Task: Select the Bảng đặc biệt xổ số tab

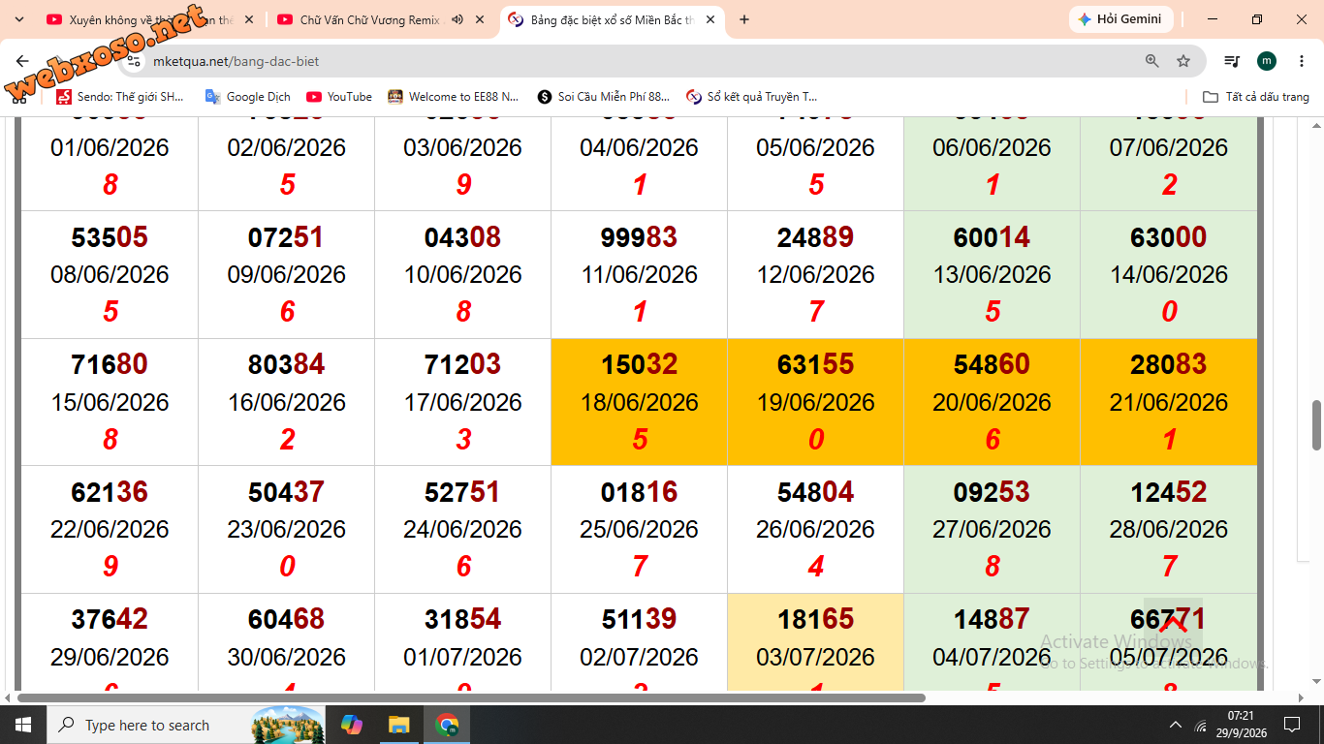Action: [612, 19]
